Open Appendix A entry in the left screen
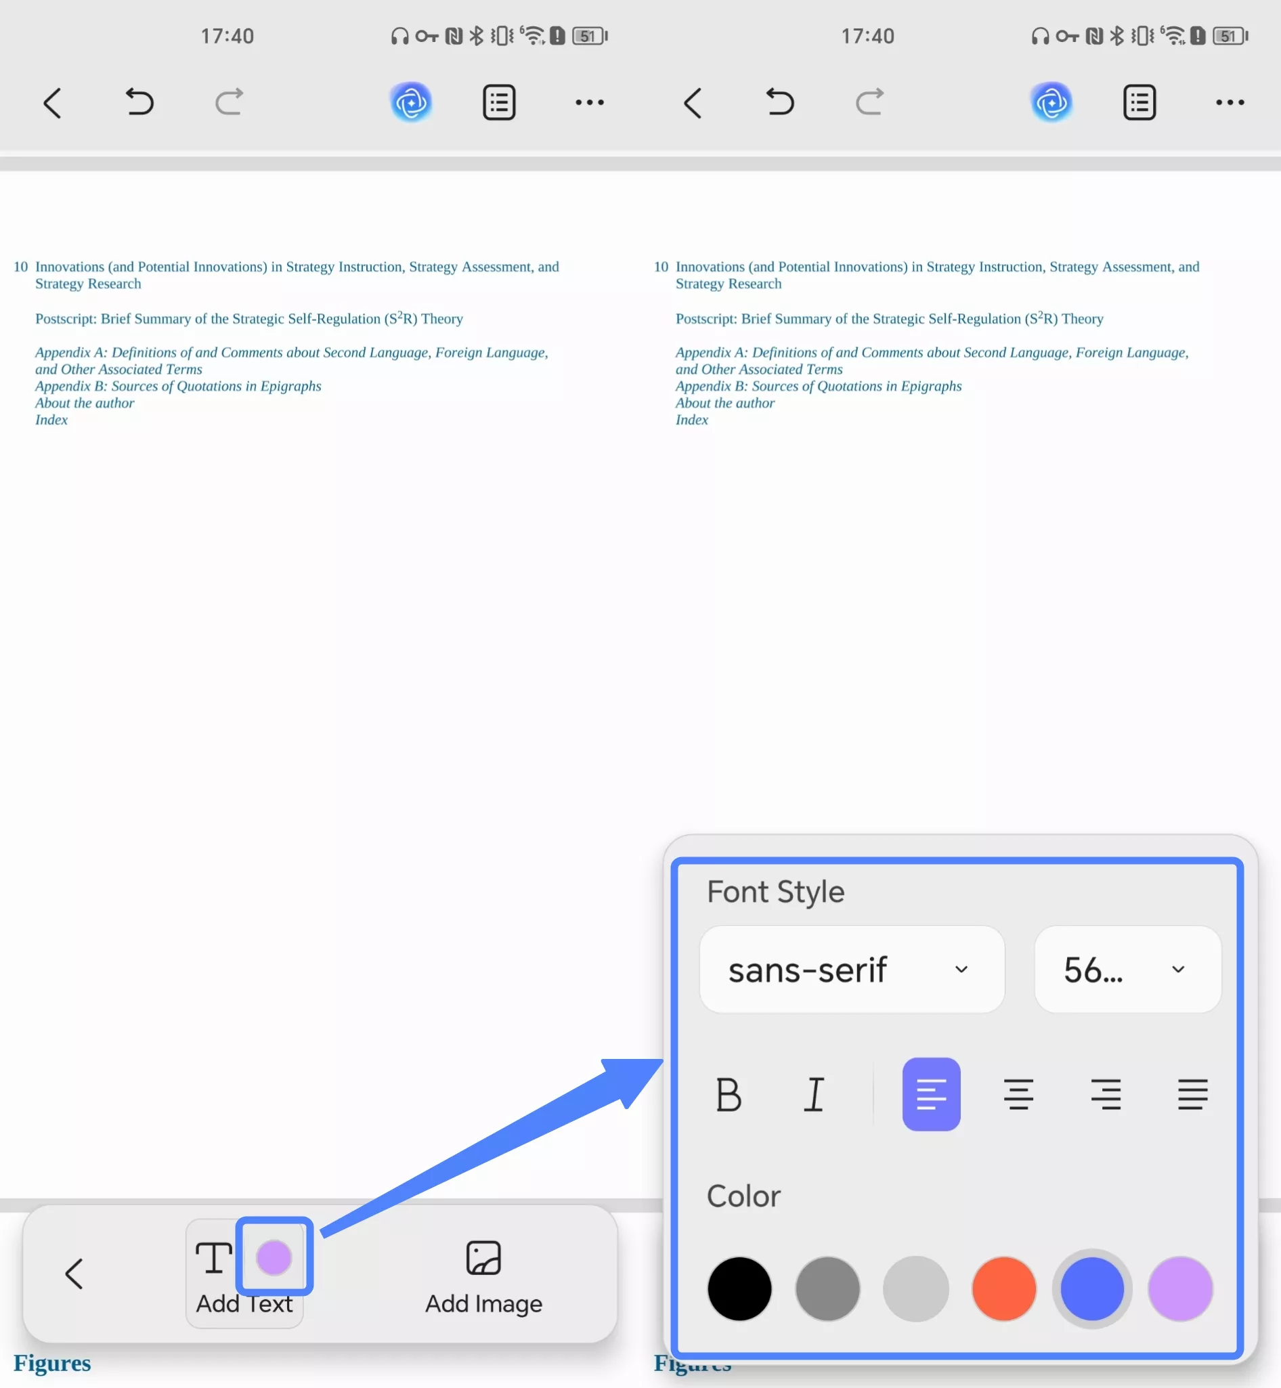Image resolution: width=1281 pixels, height=1388 pixels. 292,360
